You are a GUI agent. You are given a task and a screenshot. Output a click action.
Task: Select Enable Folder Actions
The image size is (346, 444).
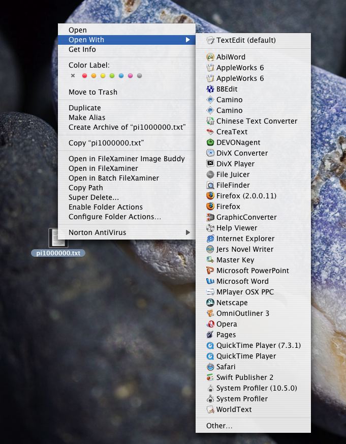[127, 207]
